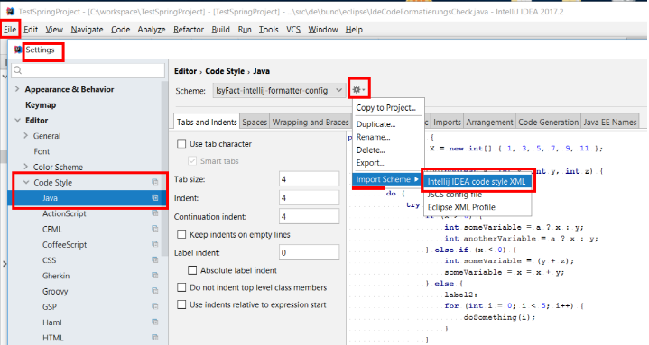Choose Intellij IDEA code style XML
Screen dimensions: 649x345
point(477,181)
